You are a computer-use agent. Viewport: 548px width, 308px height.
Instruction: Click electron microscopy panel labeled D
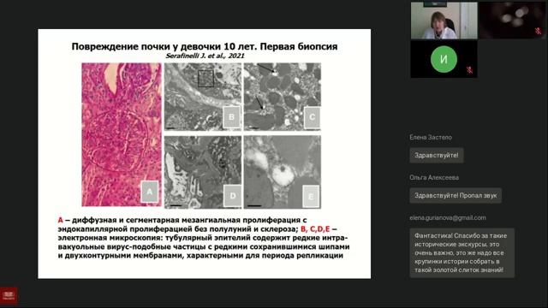(x=203, y=172)
